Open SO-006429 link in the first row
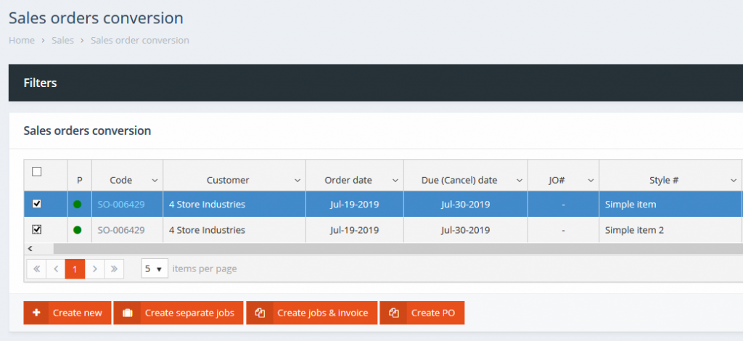Screen dimensions: 743x341 (x=120, y=205)
